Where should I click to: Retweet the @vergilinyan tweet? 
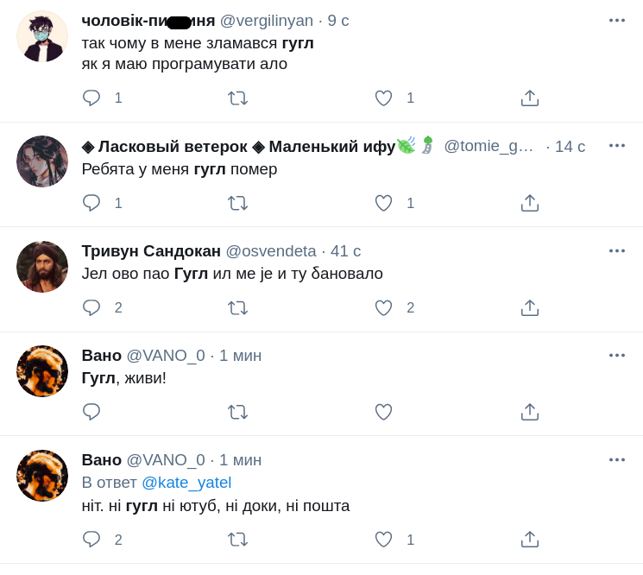237,98
